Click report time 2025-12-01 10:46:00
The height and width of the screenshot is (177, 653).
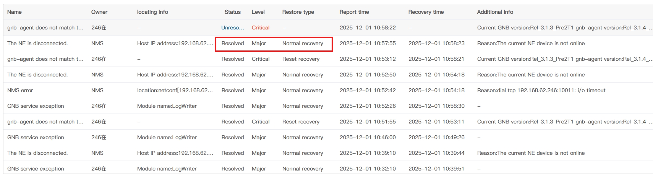(x=368, y=137)
